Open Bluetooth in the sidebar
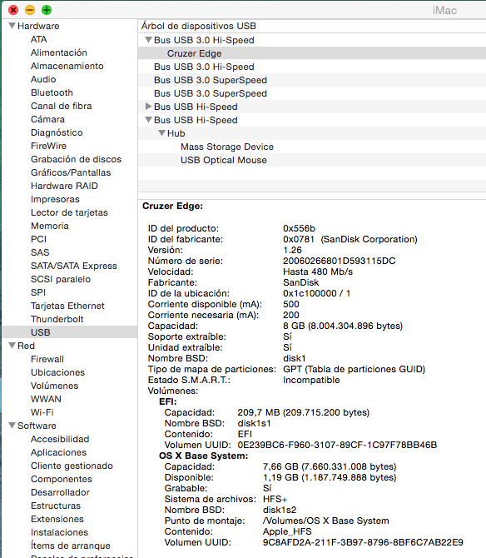 point(52,92)
